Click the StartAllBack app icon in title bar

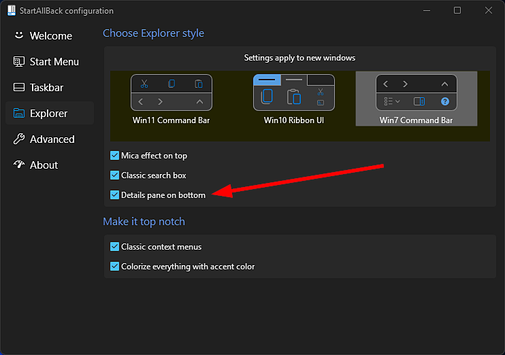click(x=12, y=10)
